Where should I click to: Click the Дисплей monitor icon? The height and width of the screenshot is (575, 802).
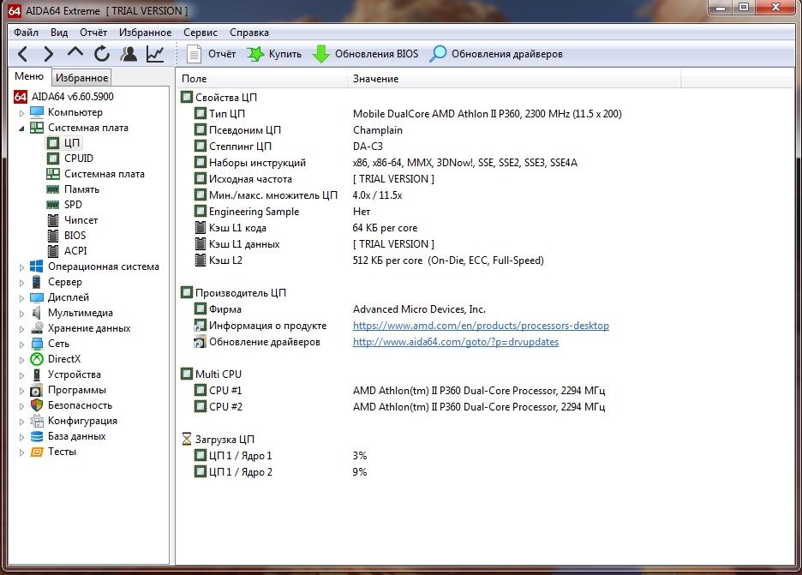[37, 297]
